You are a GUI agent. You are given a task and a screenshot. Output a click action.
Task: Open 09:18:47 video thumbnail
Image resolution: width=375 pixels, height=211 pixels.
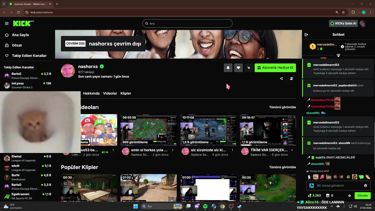268,130
